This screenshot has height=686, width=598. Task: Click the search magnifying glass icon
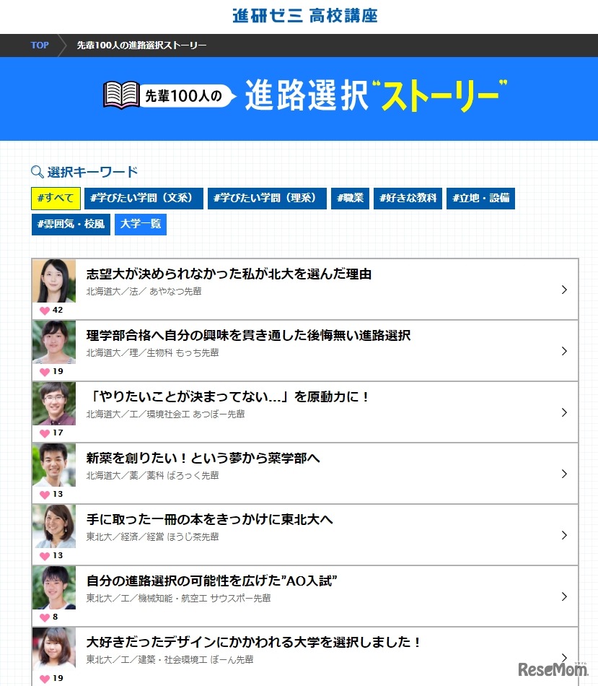37,171
